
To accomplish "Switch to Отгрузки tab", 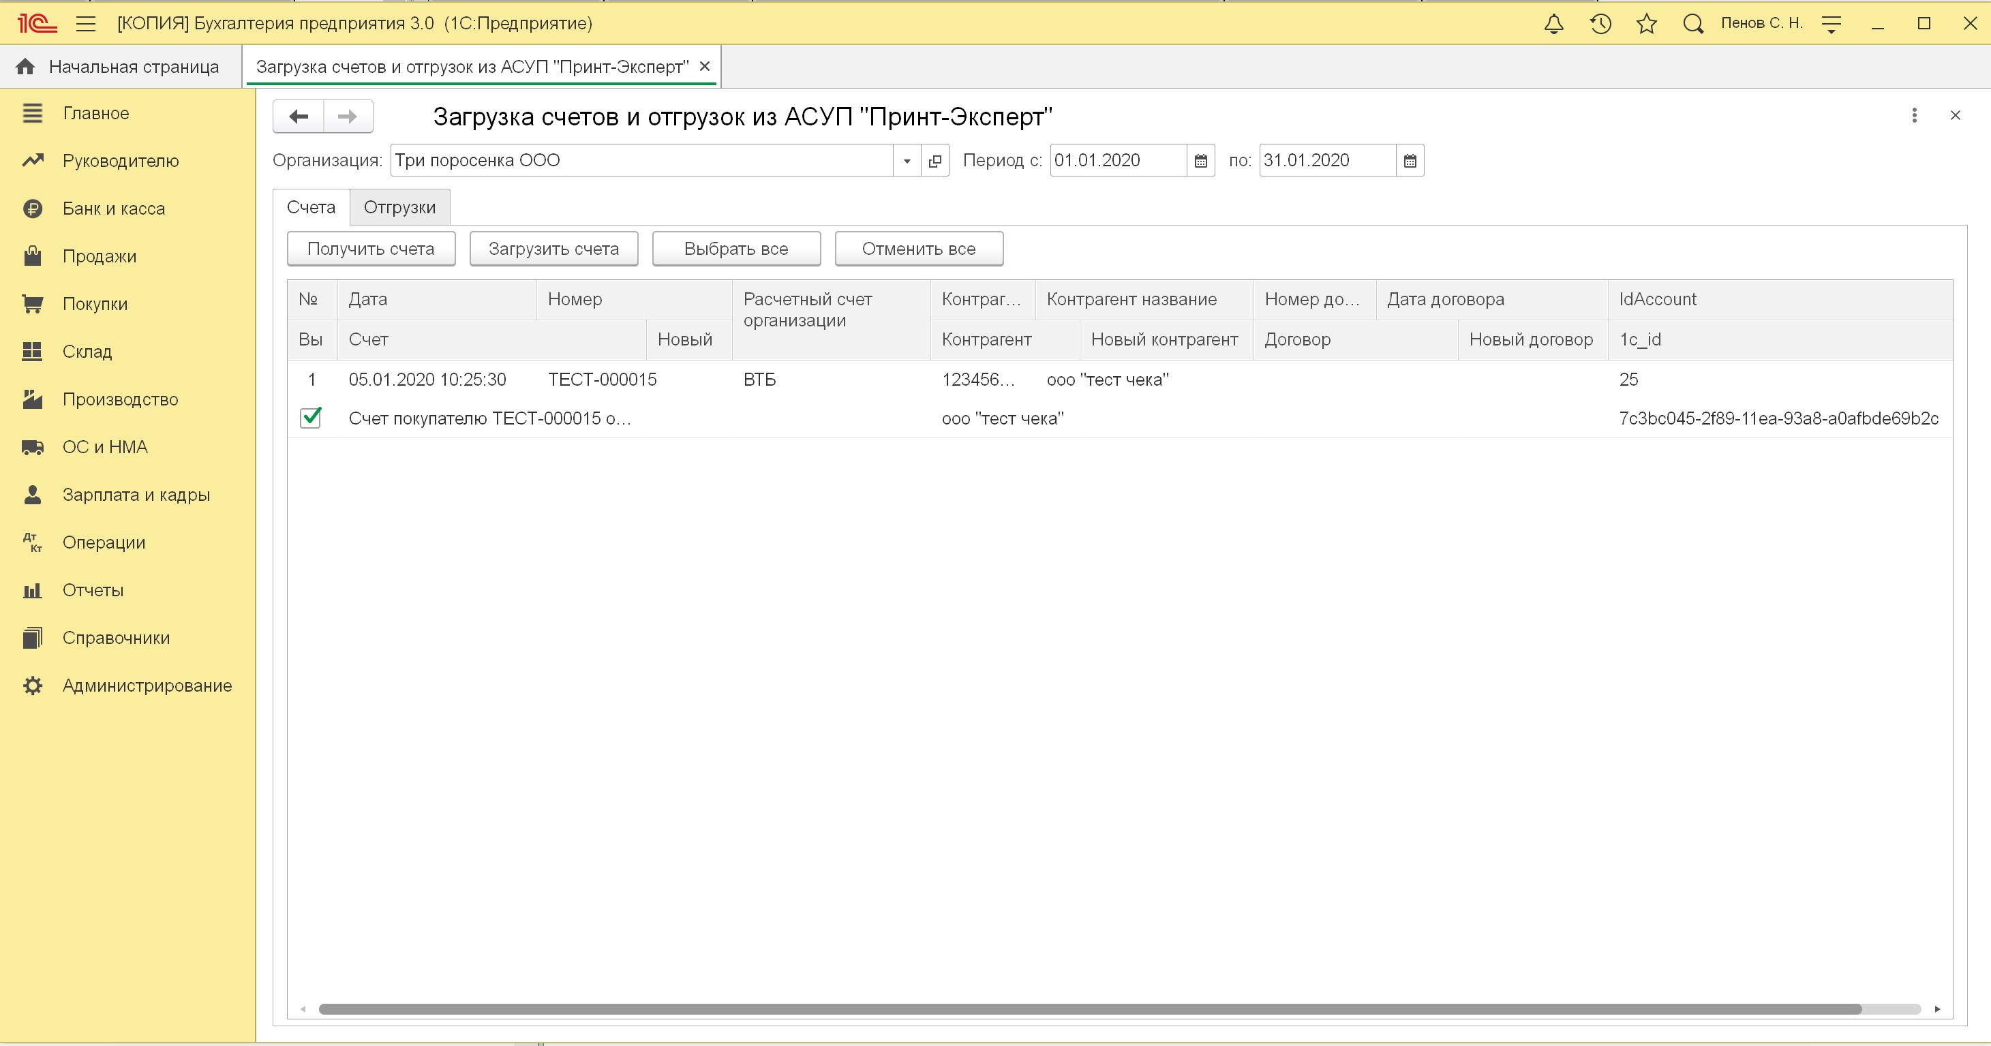I will (x=399, y=207).
